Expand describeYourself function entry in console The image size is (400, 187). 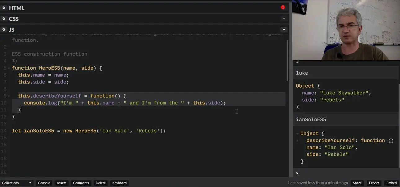pyautogui.click(x=298, y=141)
